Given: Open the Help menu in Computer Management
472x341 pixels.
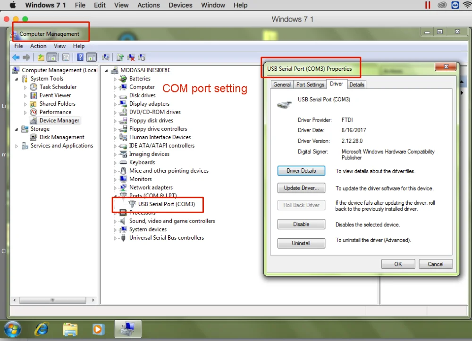Looking at the screenshot, I should click(78, 46).
